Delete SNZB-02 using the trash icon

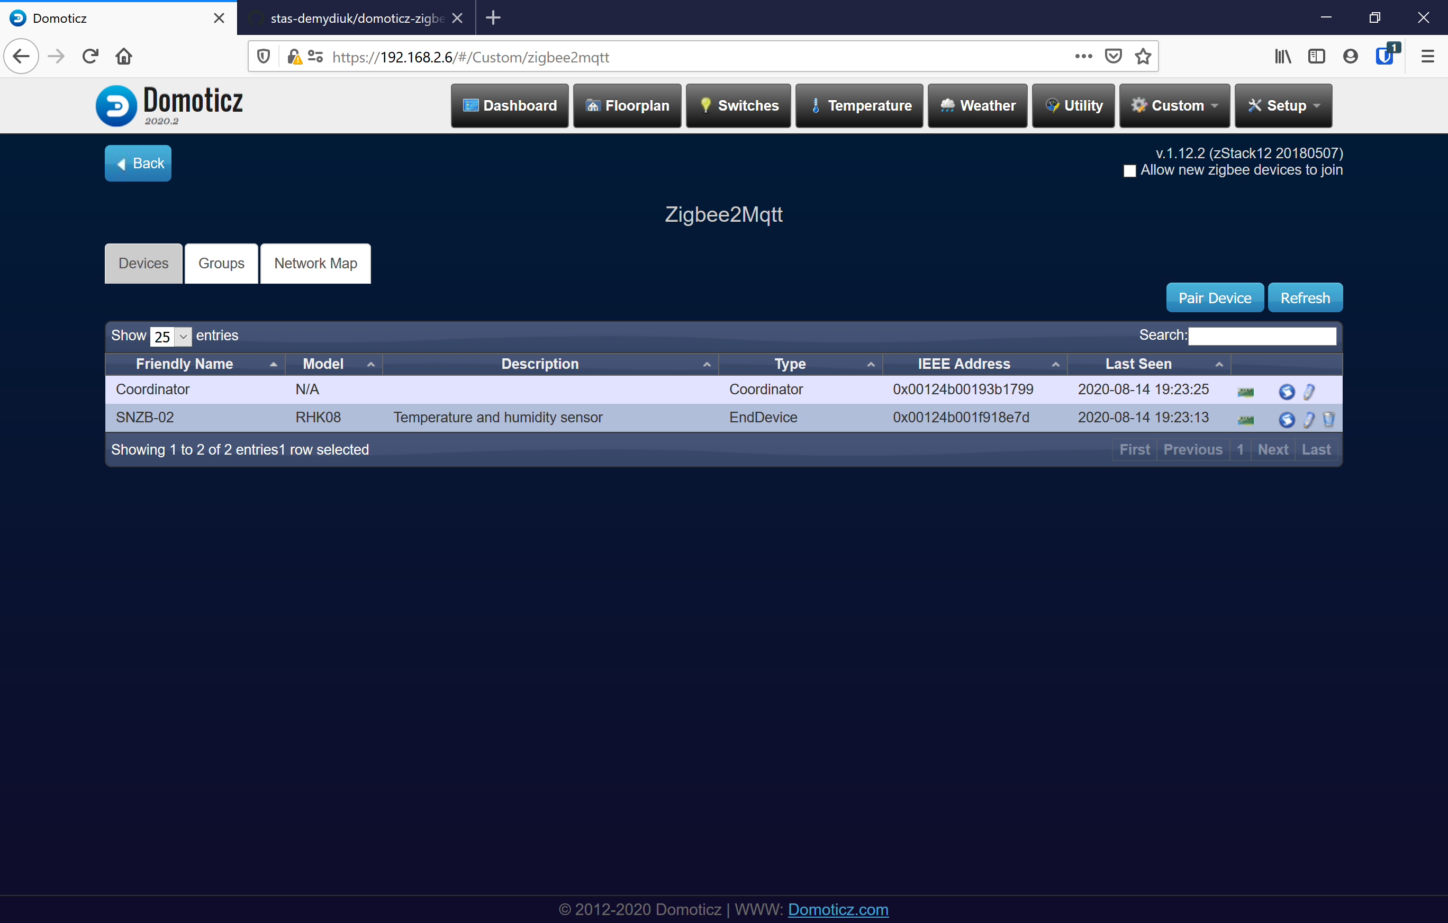tap(1329, 420)
